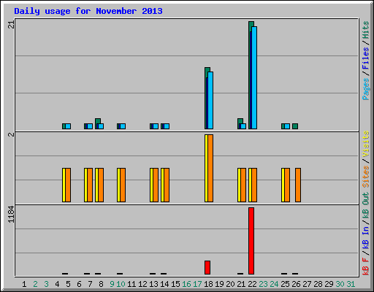The image size is (374, 292).
Task: Click the tall red kB bar on day 22
Action: [x=251, y=241]
